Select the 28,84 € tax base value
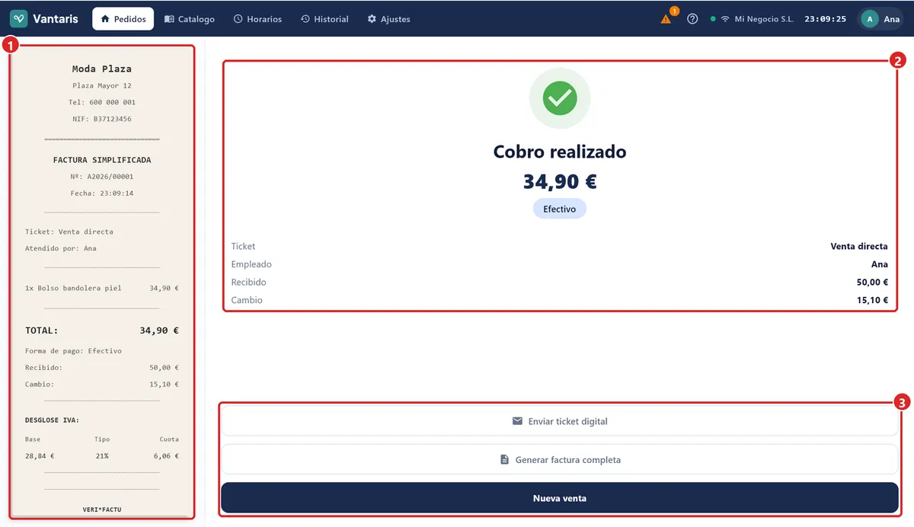The width and height of the screenshot is (914, 527). coord(40,456)
